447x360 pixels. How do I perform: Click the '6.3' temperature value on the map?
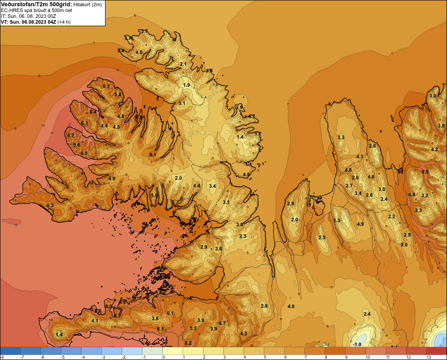click(x=50, y=205)
